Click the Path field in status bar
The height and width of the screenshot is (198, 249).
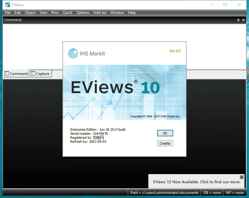(164, 193)
